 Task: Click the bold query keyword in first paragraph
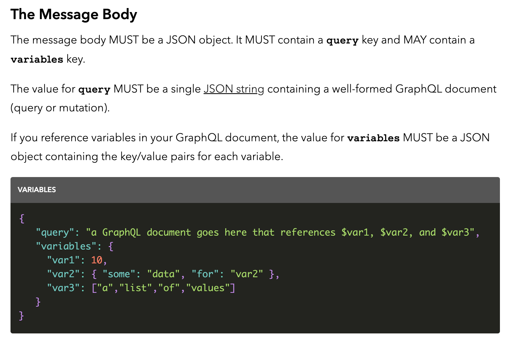coord(342,40)
